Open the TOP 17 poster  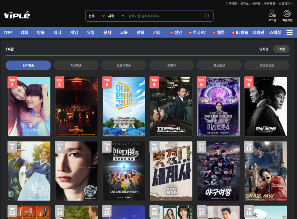[219, 212]
